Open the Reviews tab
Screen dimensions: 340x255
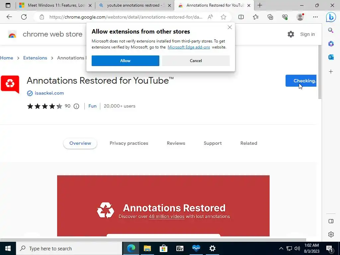click(176, 143)
